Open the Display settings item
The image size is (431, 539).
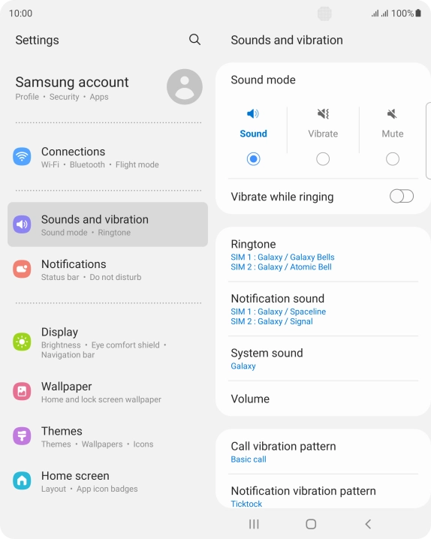tap(107, 342)
